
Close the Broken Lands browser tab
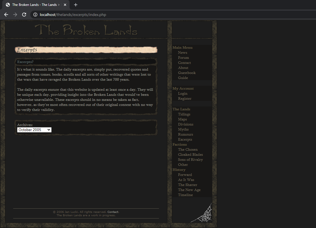pyautogui.click(x=65, y=5)
